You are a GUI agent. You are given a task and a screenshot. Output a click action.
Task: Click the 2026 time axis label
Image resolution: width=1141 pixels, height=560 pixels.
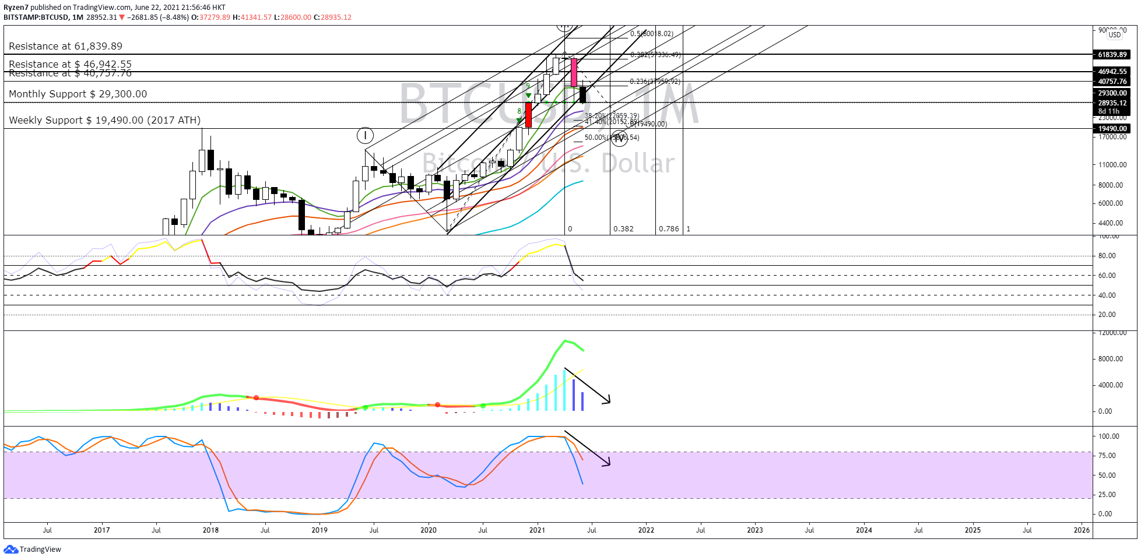pos(1082,530)
